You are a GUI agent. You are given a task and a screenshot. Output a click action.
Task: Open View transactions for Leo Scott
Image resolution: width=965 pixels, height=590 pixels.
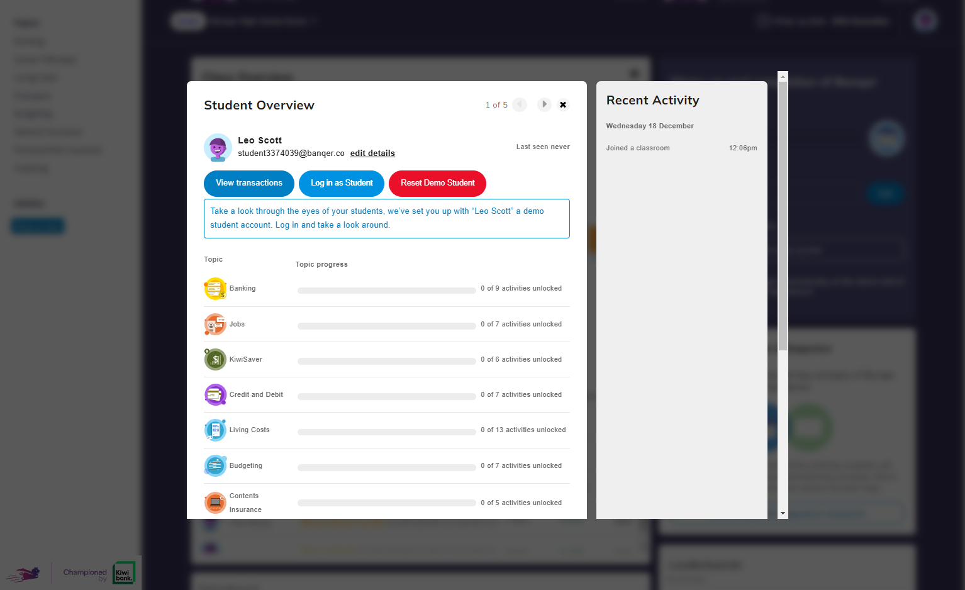click(249, 184)
